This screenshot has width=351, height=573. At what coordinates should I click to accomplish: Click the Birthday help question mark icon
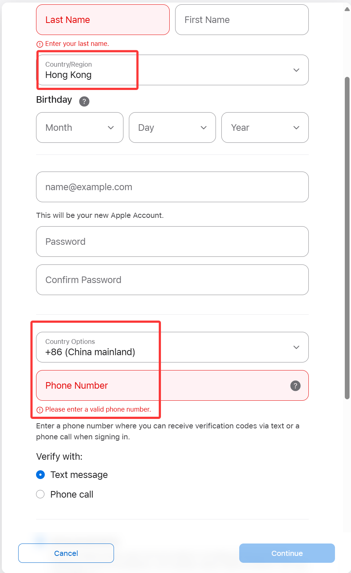[x=84, y=101]
